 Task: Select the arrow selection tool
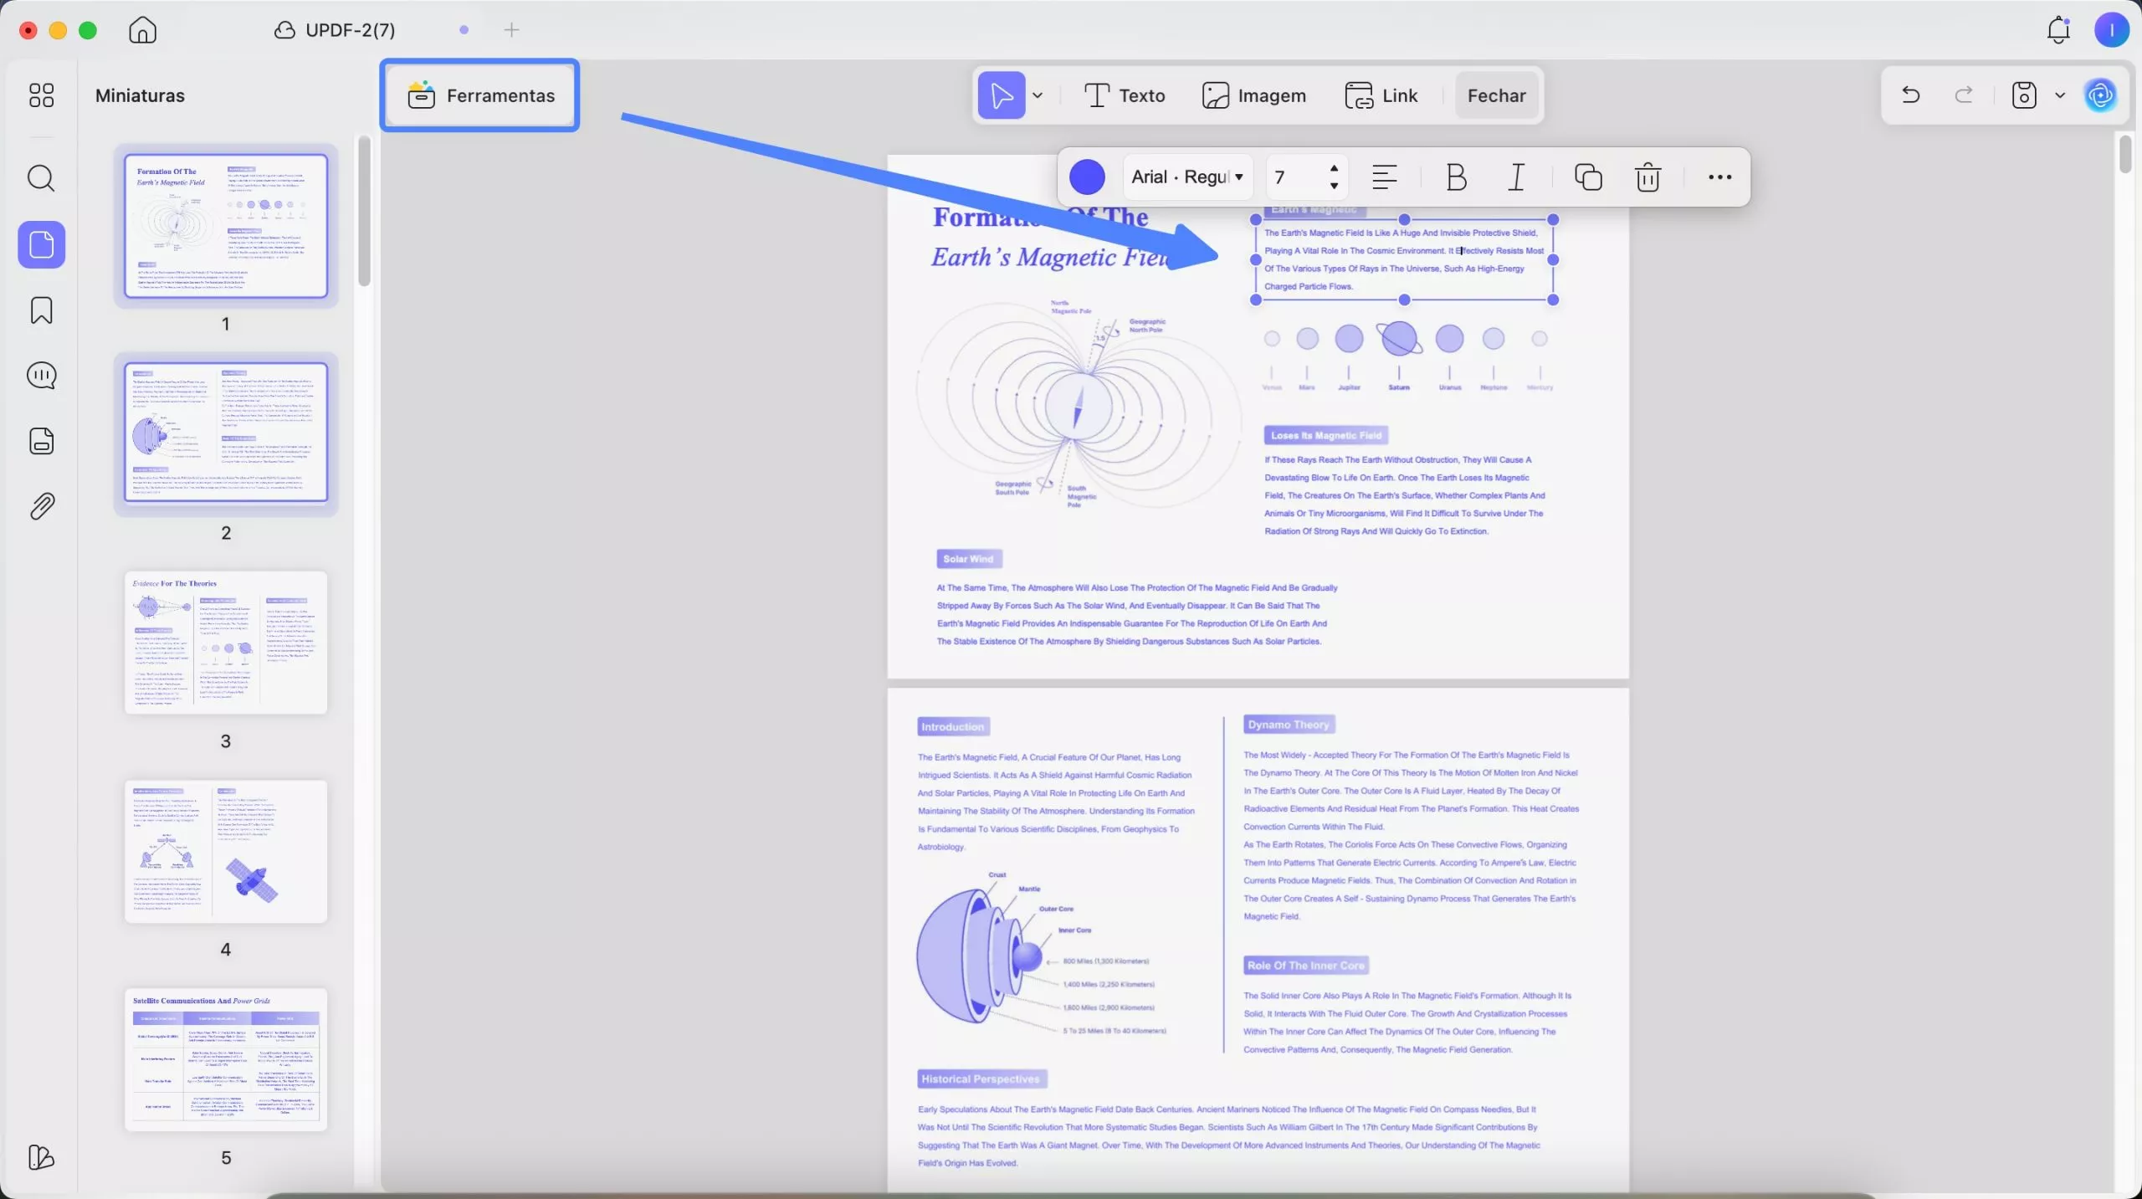coord(1001,95)
